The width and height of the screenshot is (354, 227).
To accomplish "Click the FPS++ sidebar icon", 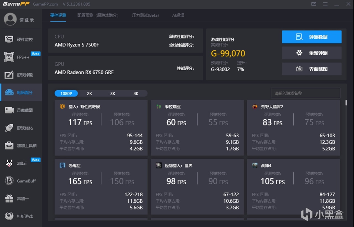I will pyautogui.click(x=9, y=57).
